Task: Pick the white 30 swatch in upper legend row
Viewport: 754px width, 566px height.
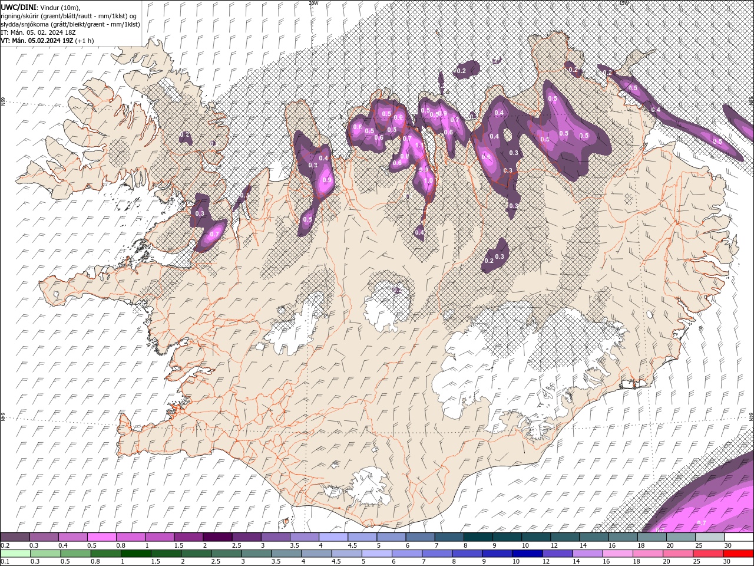Action: (x=739, y=537)
